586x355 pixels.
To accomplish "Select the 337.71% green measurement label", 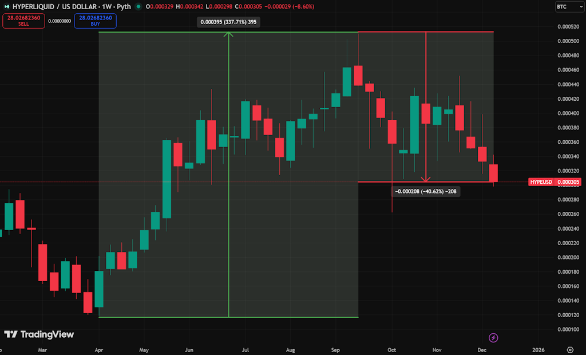I will tap(229, 22).
